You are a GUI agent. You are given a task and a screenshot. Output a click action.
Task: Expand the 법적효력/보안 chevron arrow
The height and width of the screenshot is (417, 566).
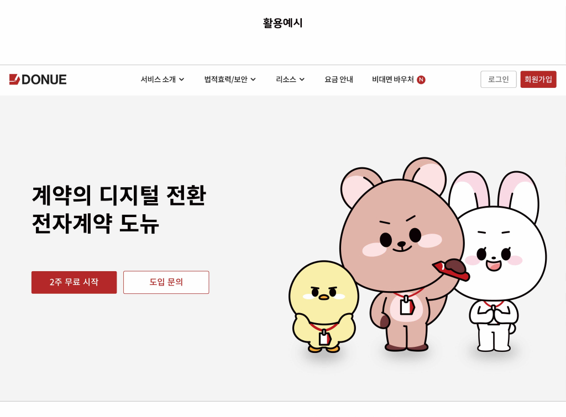(253, 80)
